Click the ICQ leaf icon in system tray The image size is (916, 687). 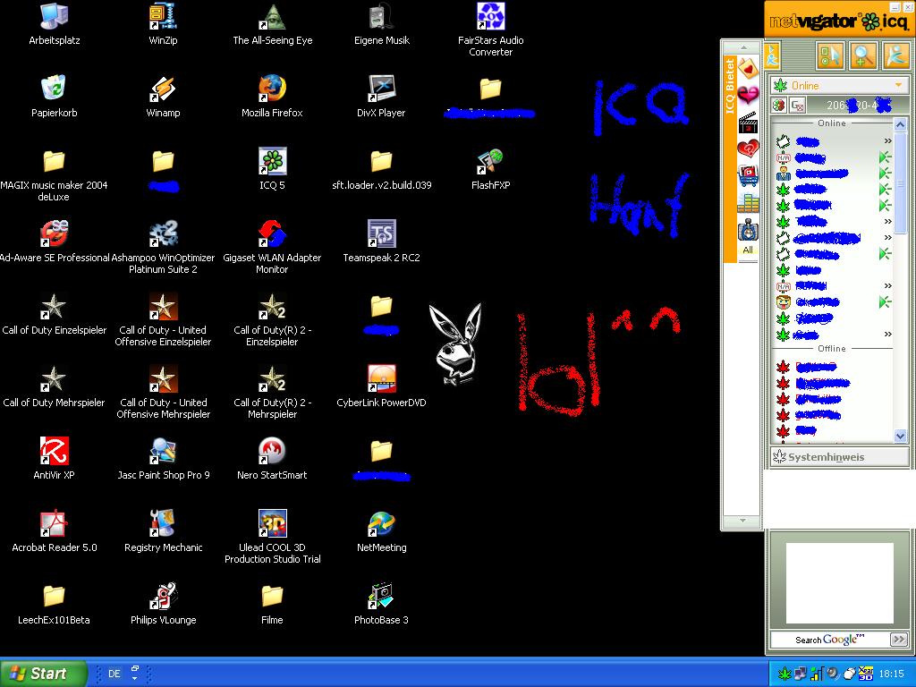[784, 674]
